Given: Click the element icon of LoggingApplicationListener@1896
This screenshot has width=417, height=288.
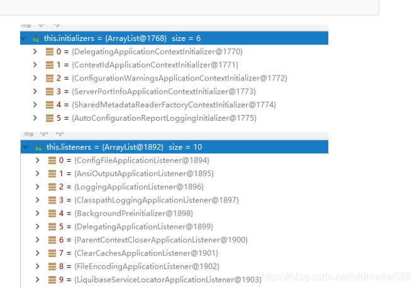Looking at the screenshot, I should coord(52,187).
